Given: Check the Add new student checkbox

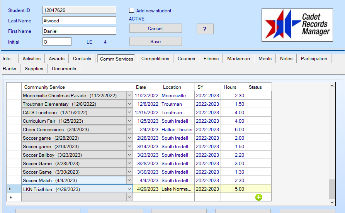Looking at the screenshot, I should click(132, 11).
